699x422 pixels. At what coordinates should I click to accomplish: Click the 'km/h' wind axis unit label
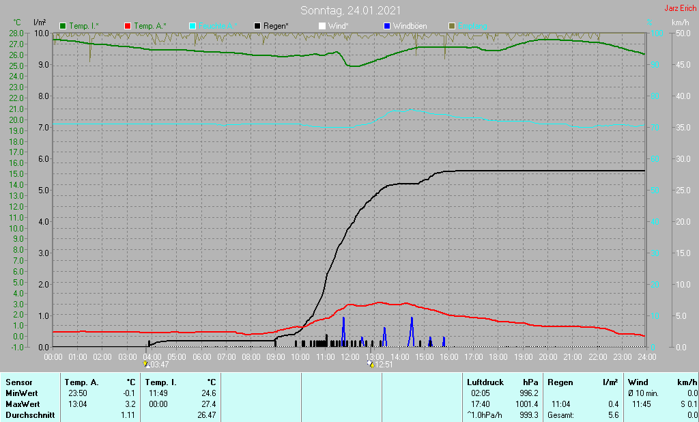point(681,23)
